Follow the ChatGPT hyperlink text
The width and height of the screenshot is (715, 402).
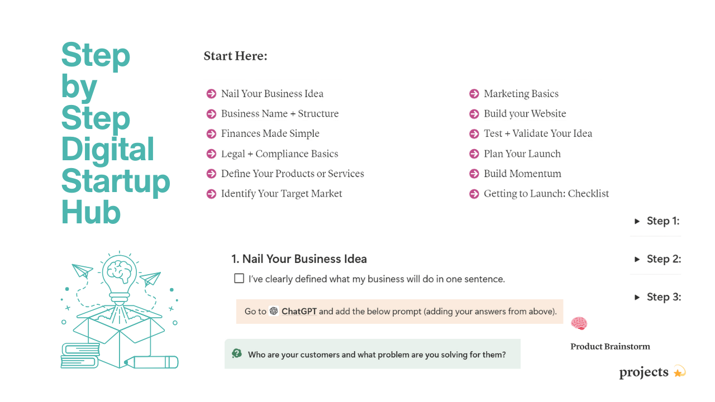pyautogui.click(x=299, y=312)
